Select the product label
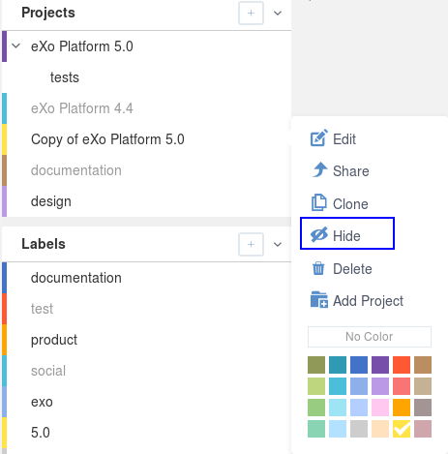 pos(54,340)
